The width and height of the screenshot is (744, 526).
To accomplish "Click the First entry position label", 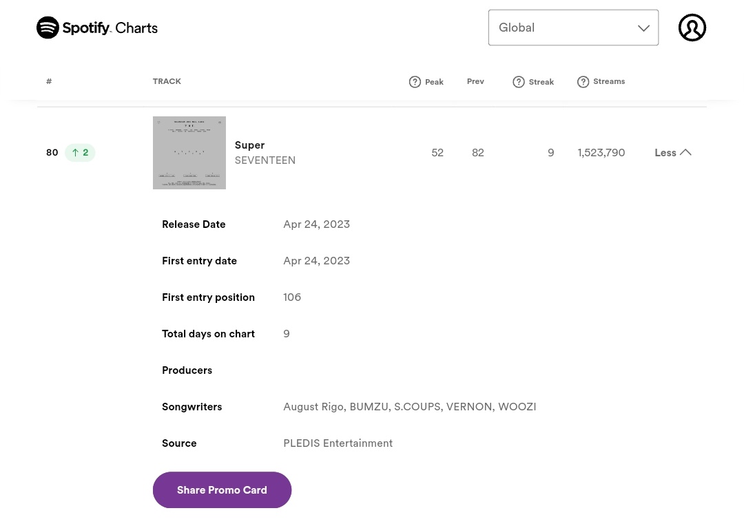I will point(208,297).
